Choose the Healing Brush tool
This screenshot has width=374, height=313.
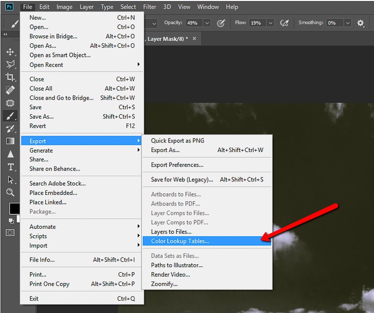10,90
